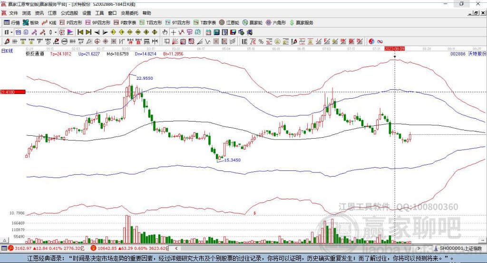Select the V-shaped zigzag line tool
The image size is (487, 263).
coord(208,42)
